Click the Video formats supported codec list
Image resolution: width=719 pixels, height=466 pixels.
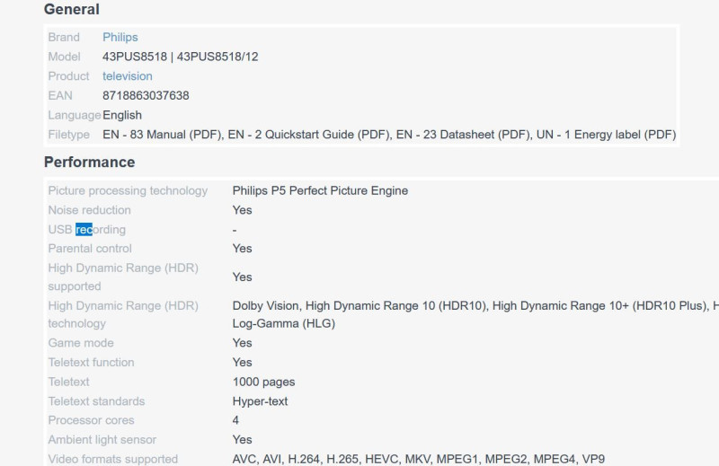coord(418,459)
